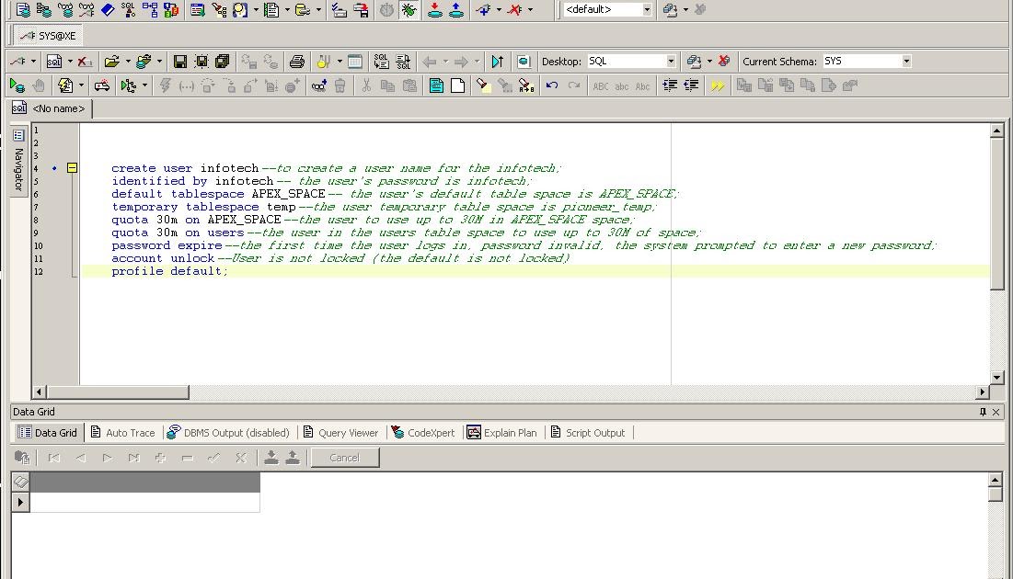
Task: Undo the last edit
Action: tap(551, 85)
